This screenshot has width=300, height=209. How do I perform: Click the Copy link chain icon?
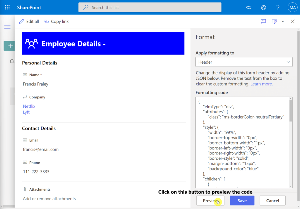46,21
